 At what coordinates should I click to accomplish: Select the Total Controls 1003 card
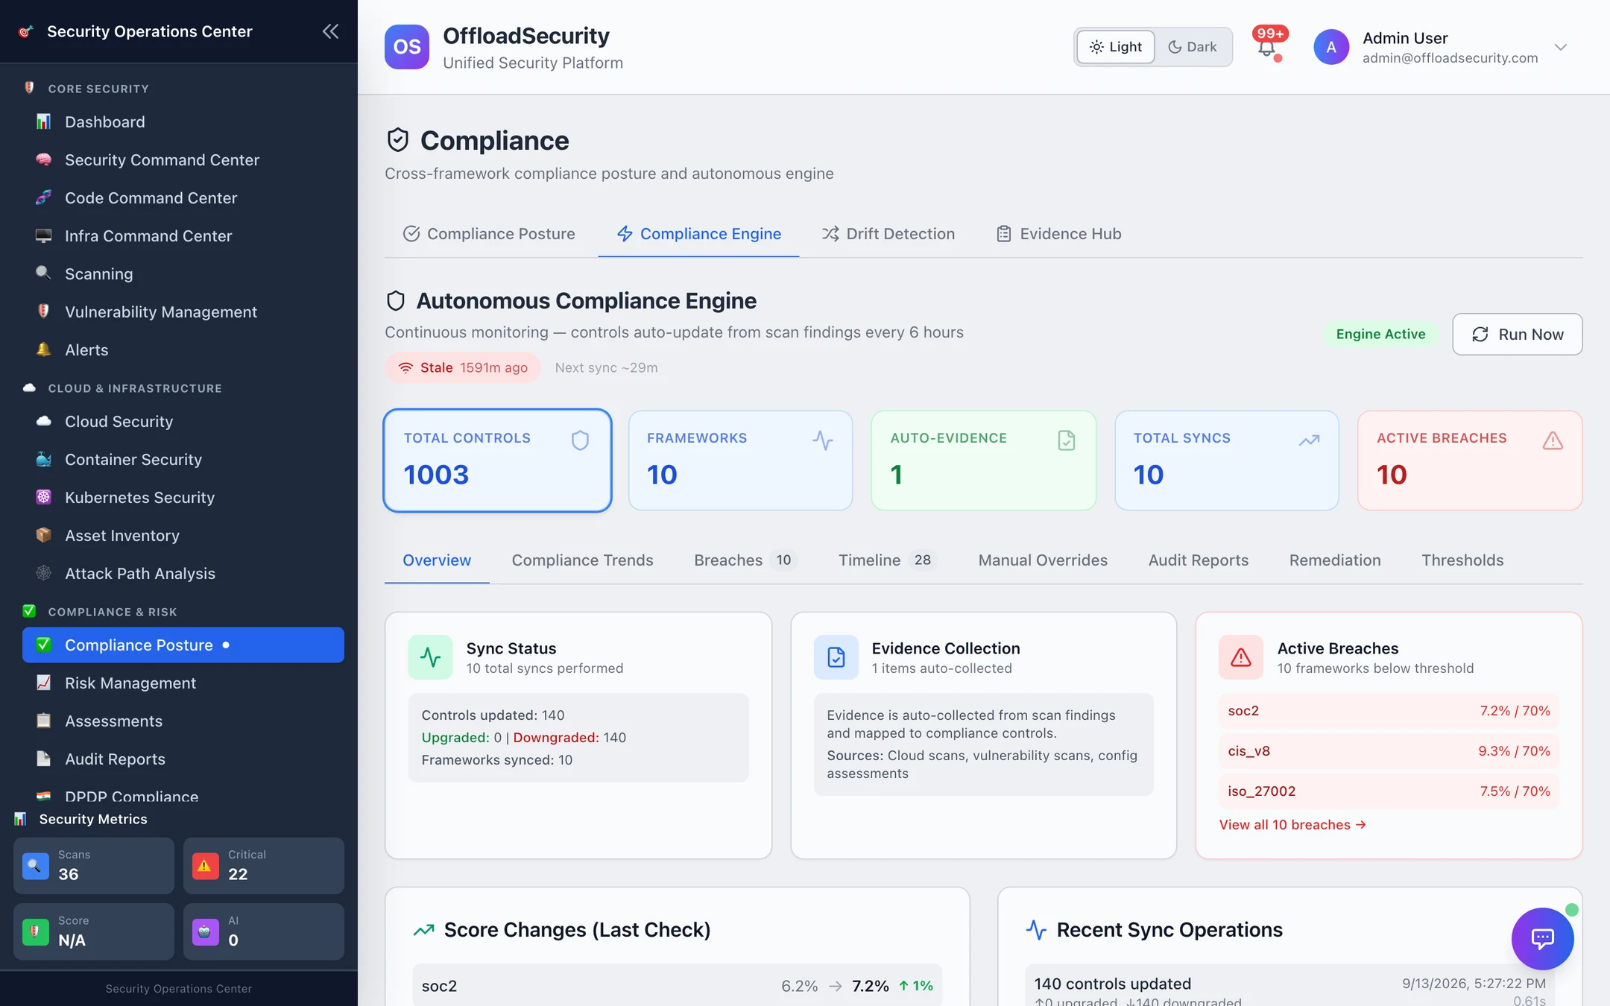tap(497, 461)
